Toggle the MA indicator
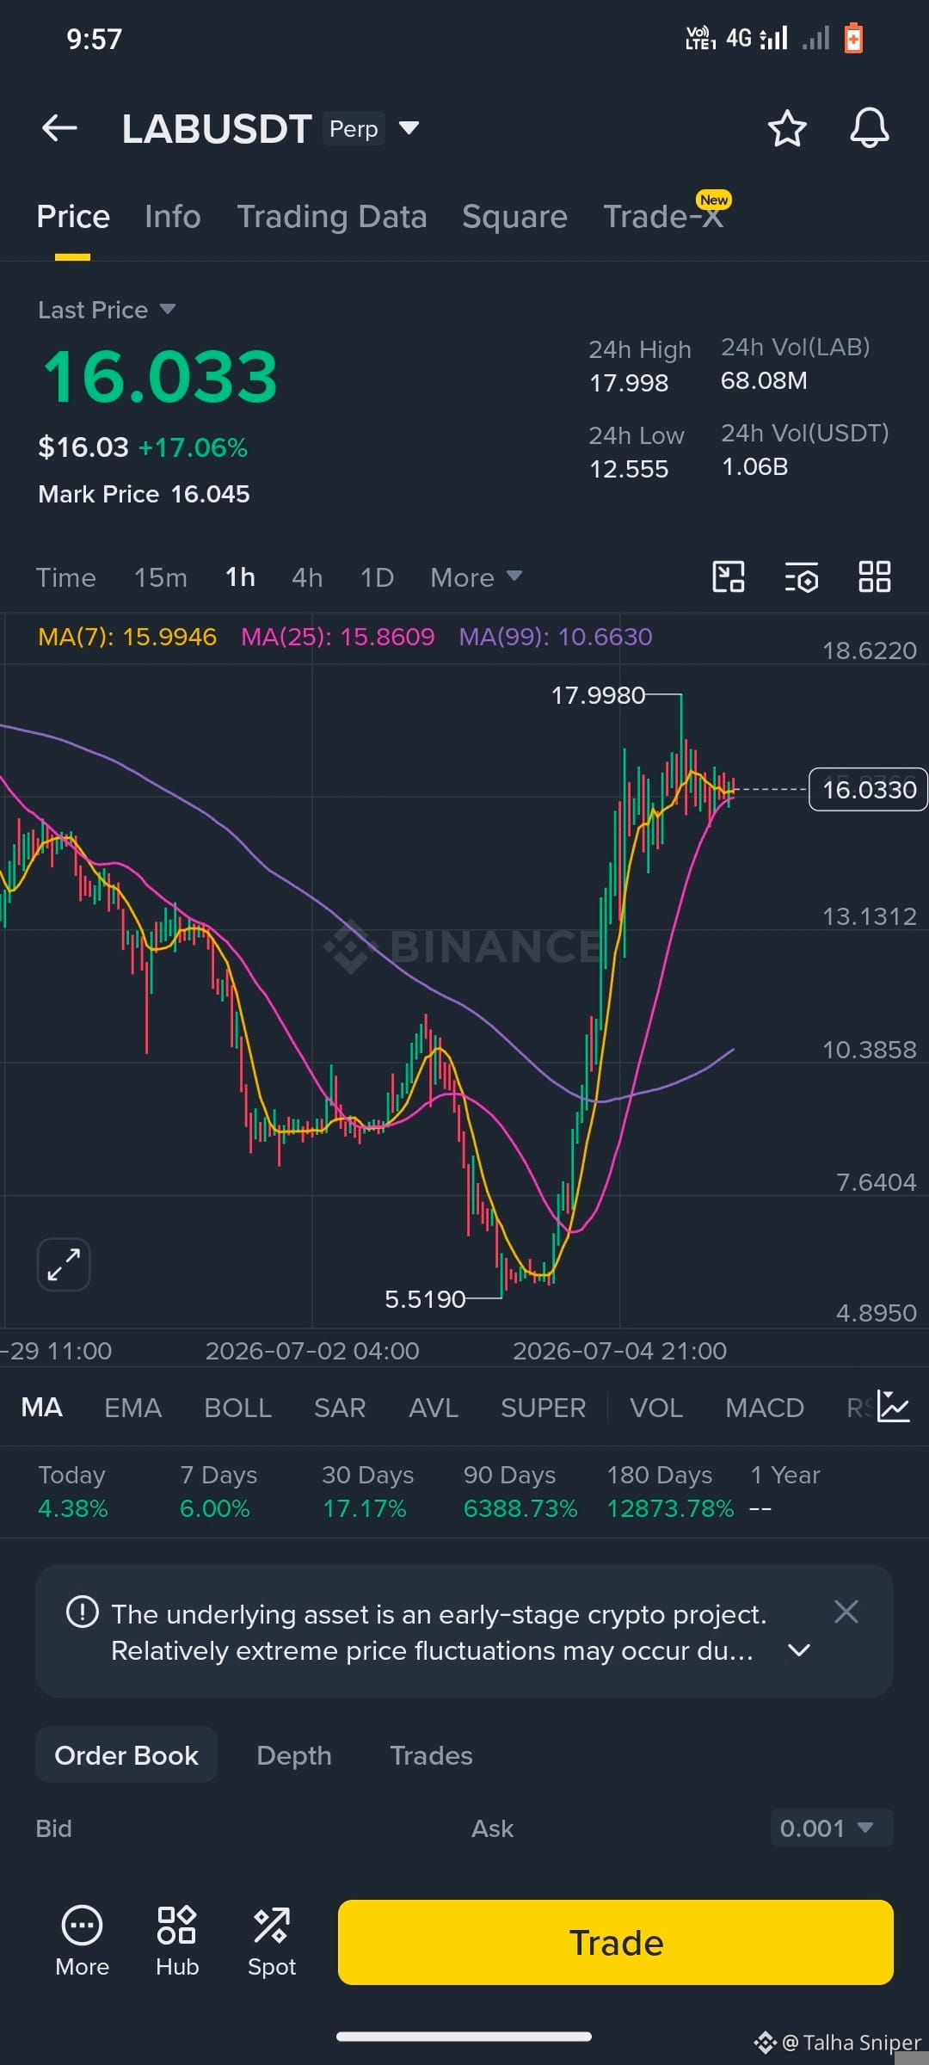The image size is (929, 2065). [41, 1408]
